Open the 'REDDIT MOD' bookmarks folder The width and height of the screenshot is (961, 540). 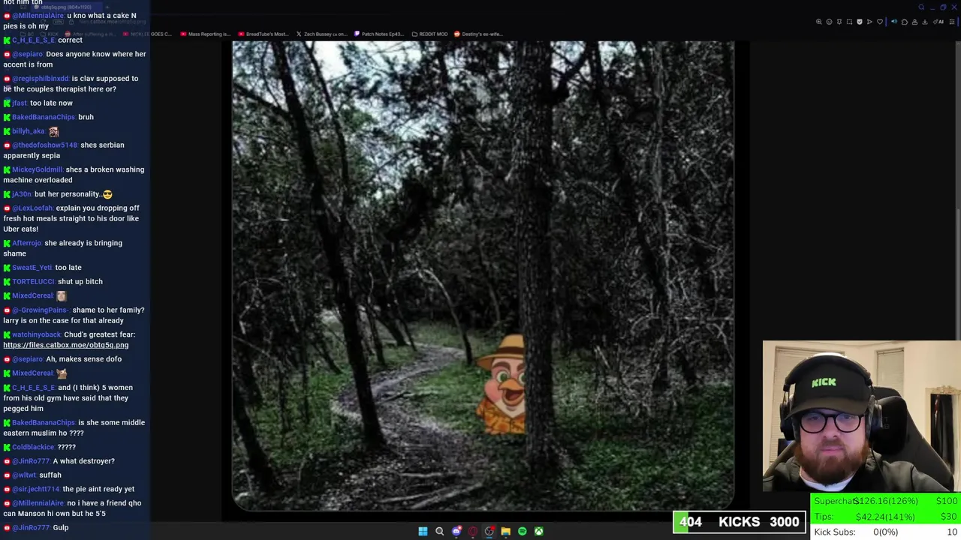point(429,34)
